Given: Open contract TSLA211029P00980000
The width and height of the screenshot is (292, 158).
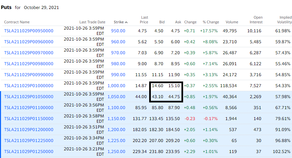Looking at the screenshot, I should click(29, 64).
